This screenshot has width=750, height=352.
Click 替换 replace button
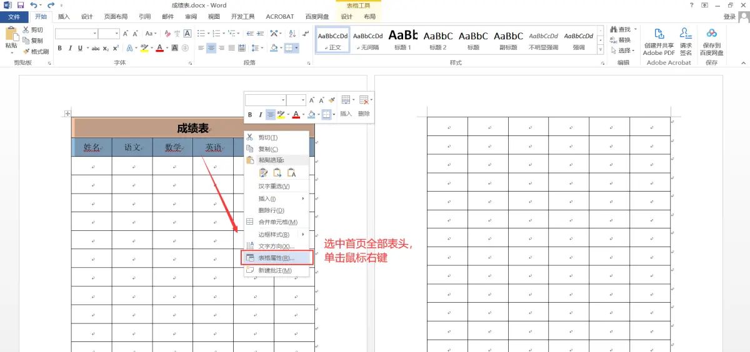[x=620, y=40]
